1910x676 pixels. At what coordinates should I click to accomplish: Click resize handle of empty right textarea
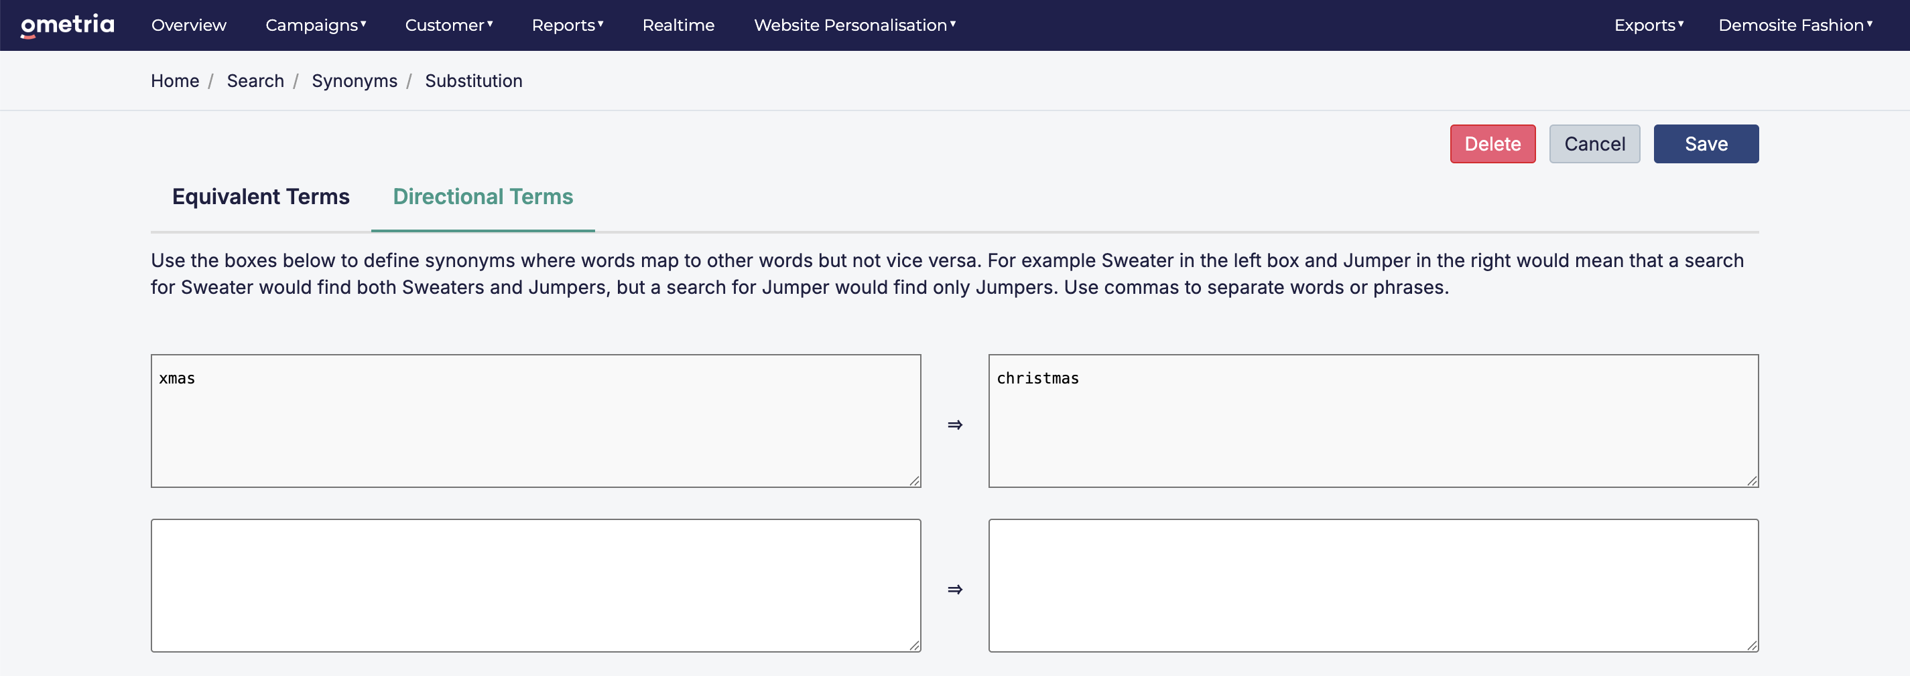pos(1752,645)
